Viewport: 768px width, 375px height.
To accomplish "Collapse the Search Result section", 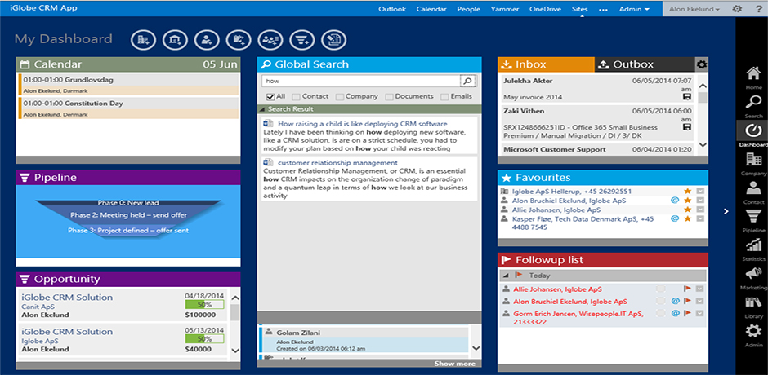I will pos(261,109).
